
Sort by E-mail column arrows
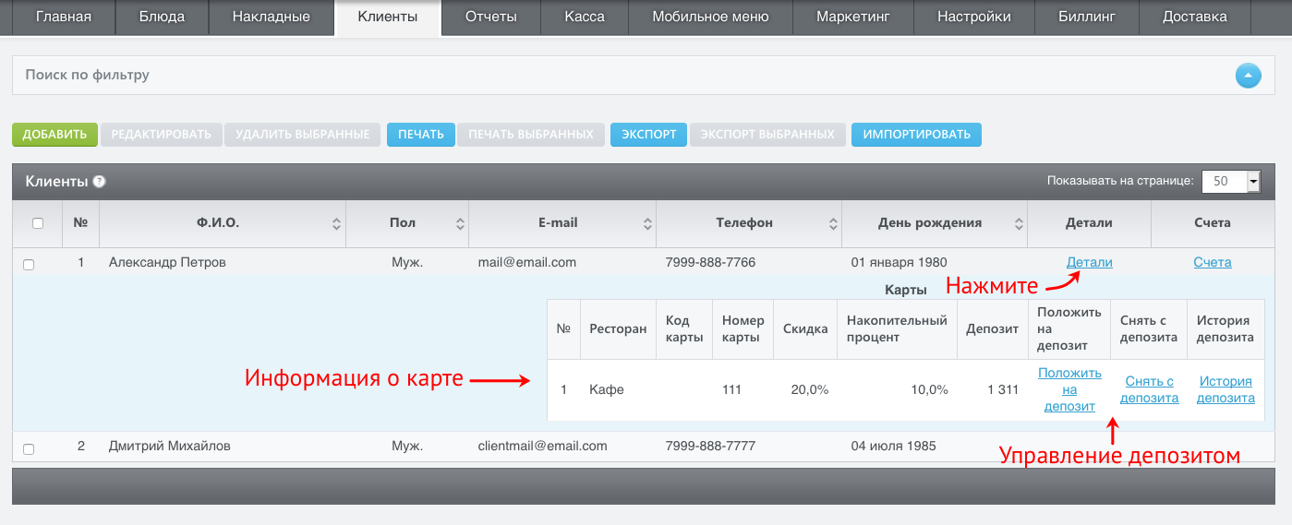click(647, 223)
